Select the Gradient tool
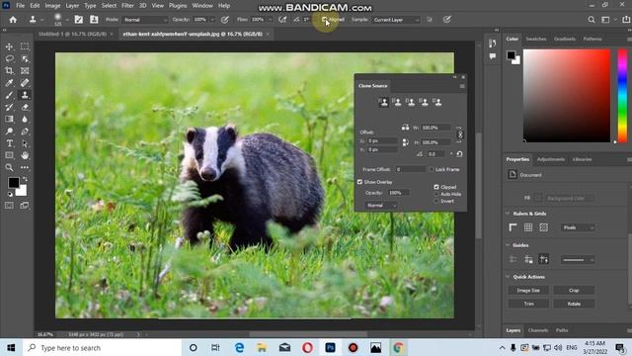Image resolution: width=632 pixels, height=356 pixels. 9,119
